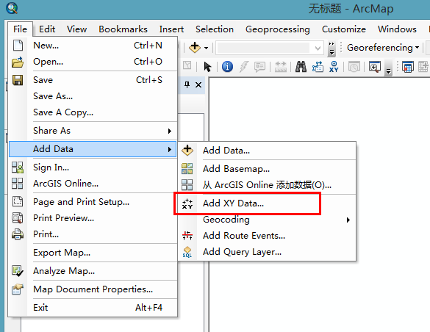Click the HTML Popup tool icon
The image size is (430, 332).
[259, 67]
